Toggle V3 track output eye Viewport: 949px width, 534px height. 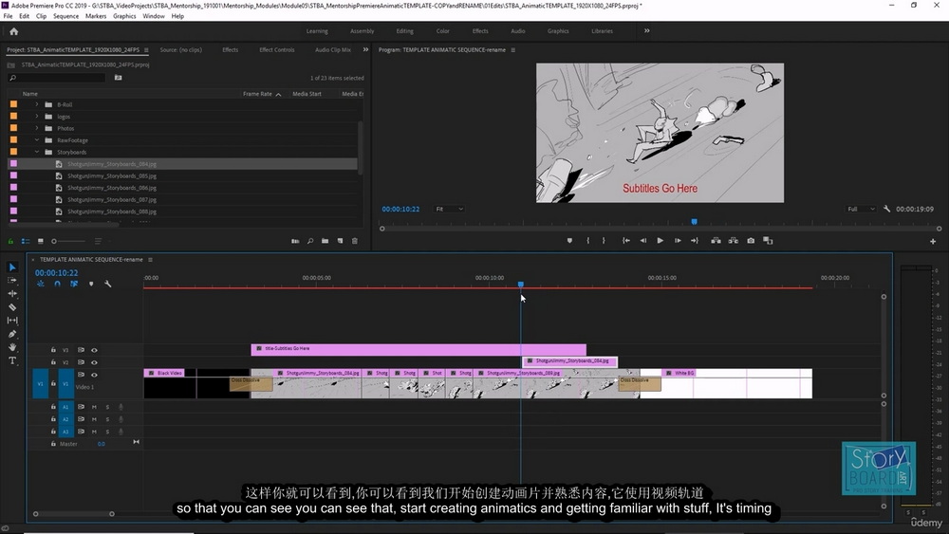tap(94, 350)
